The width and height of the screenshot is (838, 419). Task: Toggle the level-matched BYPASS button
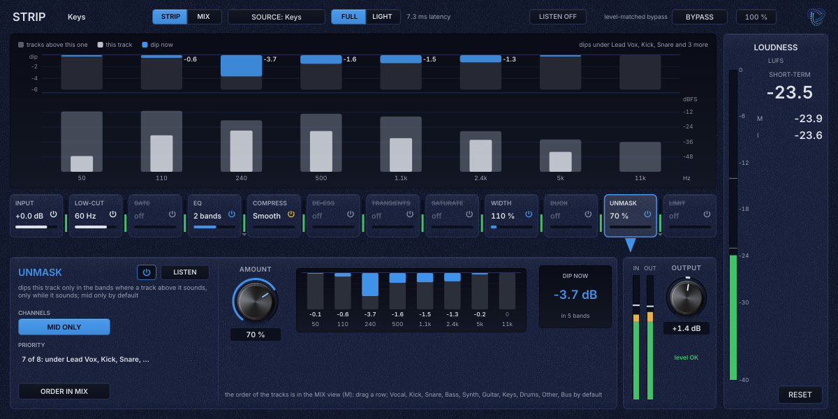(x=700, y=17)
